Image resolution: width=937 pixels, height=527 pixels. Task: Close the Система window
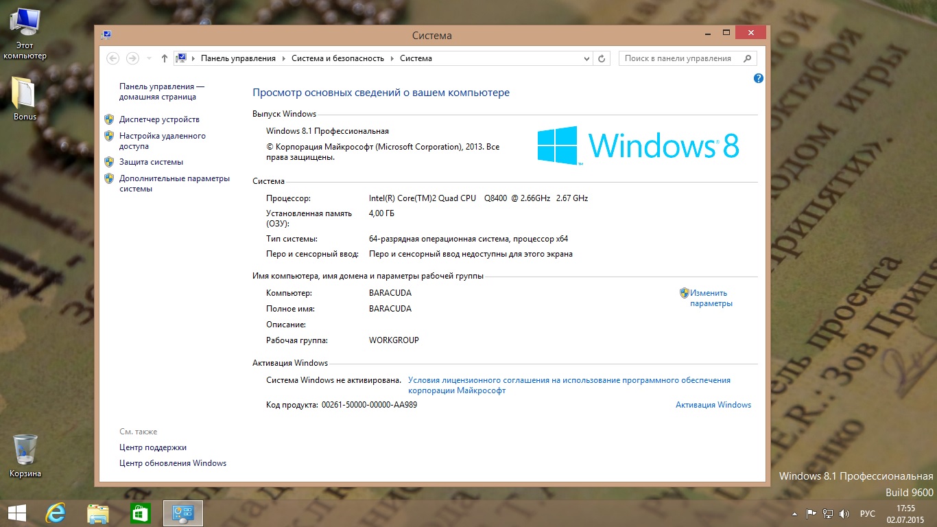point(751,32)
